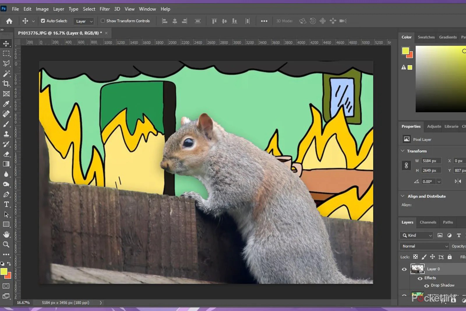Click the Swatches panel tab

426,37
